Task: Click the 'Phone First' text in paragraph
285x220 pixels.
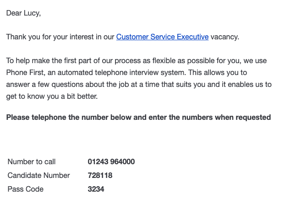Action: tap(25, 73)
